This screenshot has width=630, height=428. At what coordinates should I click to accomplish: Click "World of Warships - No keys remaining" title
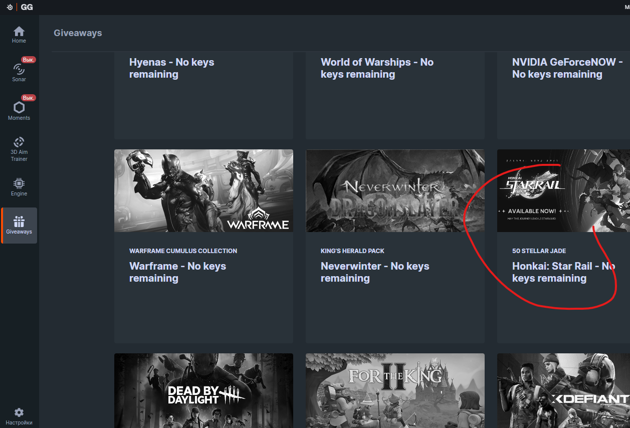(377, 68)
